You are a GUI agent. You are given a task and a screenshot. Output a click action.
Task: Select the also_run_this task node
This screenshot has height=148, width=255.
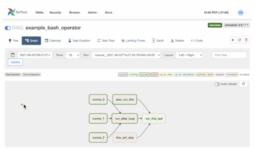click(125, 99)
